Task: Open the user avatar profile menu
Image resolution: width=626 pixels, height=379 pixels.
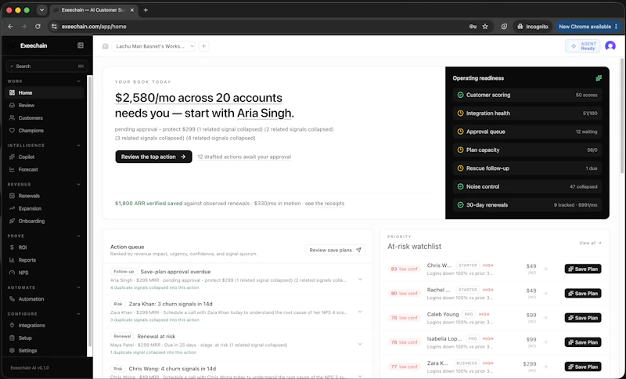Action: coord(610,46)
